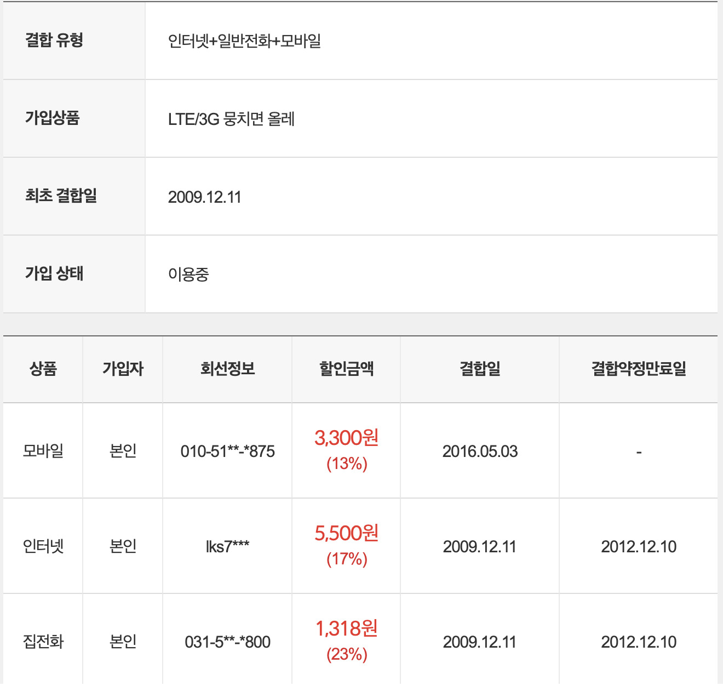The width and height of the screenshot is (723, 686).
Task: Click the 결합일 column header
Action: [x=480, y=369]
